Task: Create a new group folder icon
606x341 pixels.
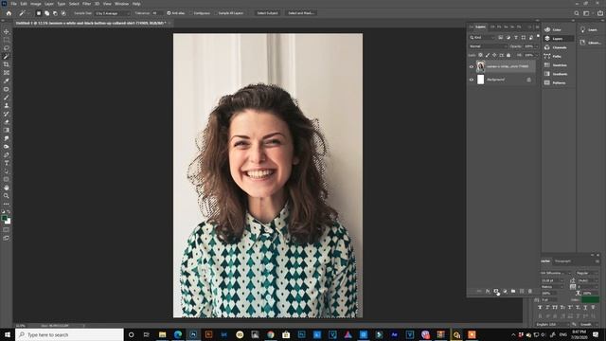Action: [513, 291]
